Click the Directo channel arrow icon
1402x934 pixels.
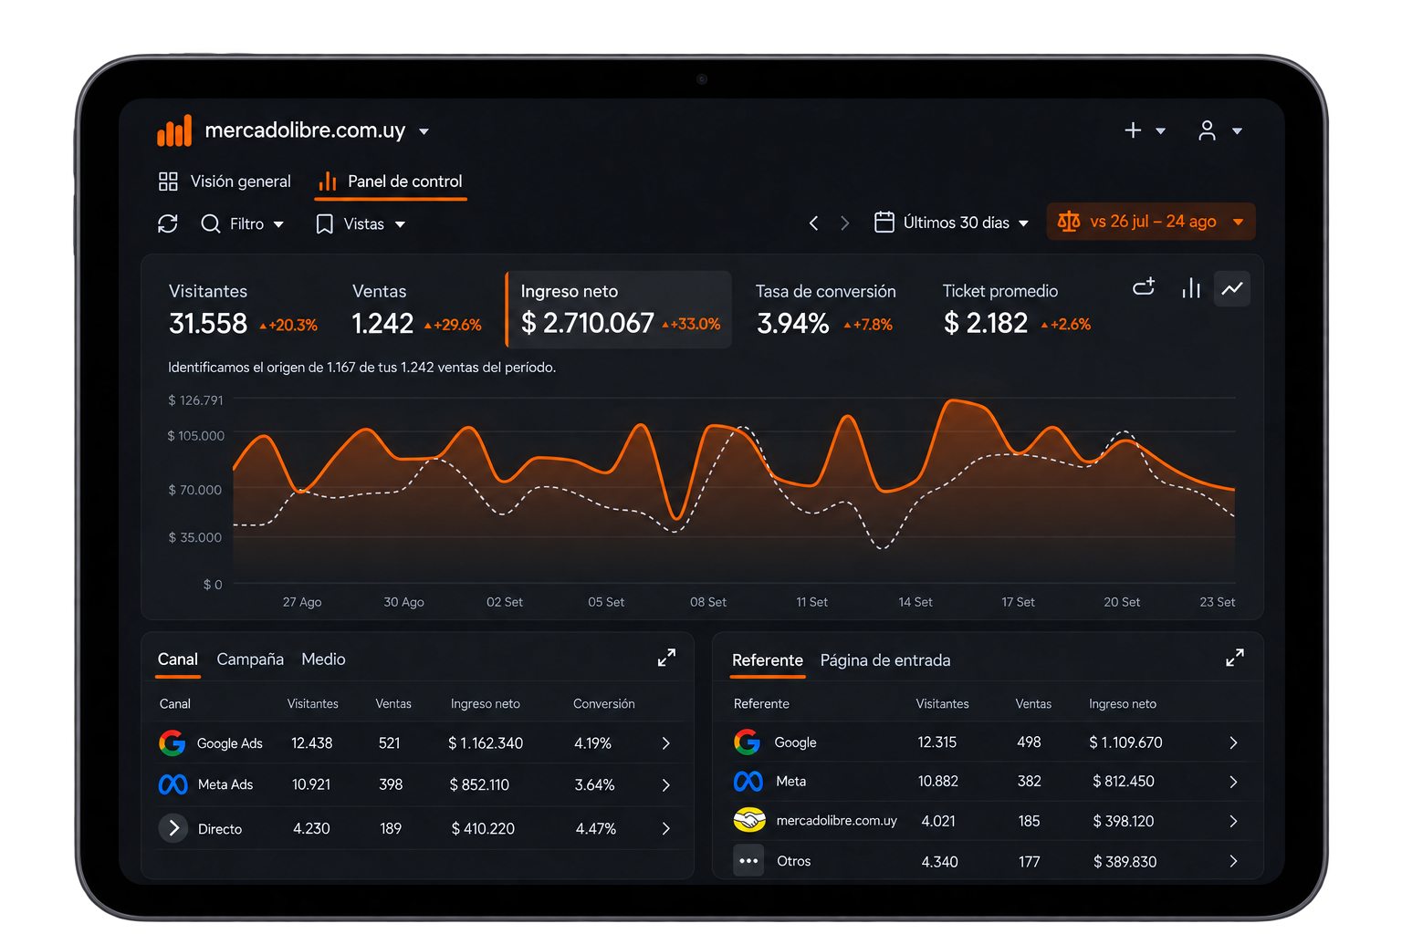(173, 828)
